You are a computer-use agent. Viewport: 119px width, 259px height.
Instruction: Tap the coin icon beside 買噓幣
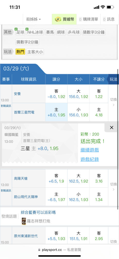(58, 19)
